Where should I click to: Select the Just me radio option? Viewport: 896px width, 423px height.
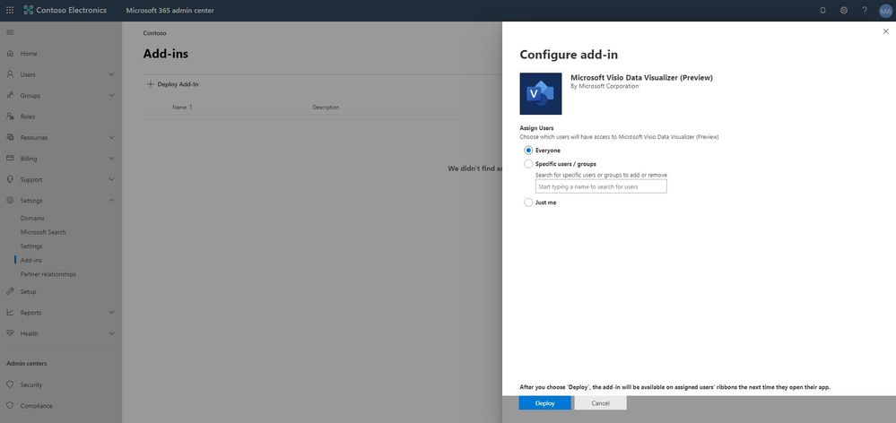tap(528, 202)
